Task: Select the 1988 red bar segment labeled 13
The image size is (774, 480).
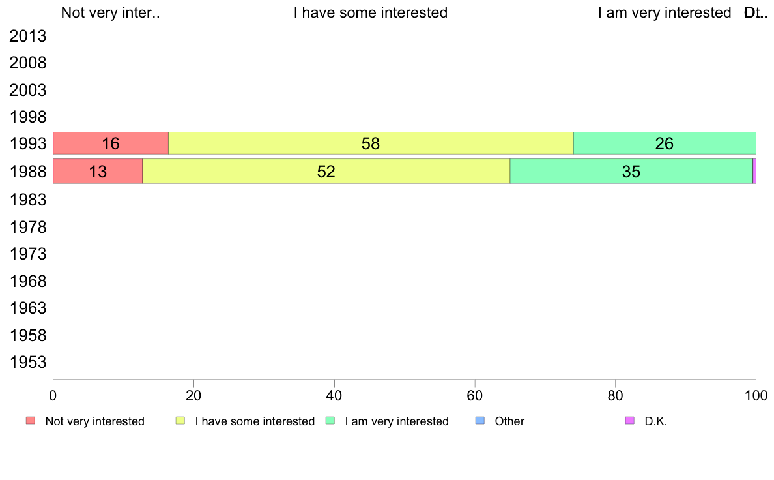Action: click(98, 171)
